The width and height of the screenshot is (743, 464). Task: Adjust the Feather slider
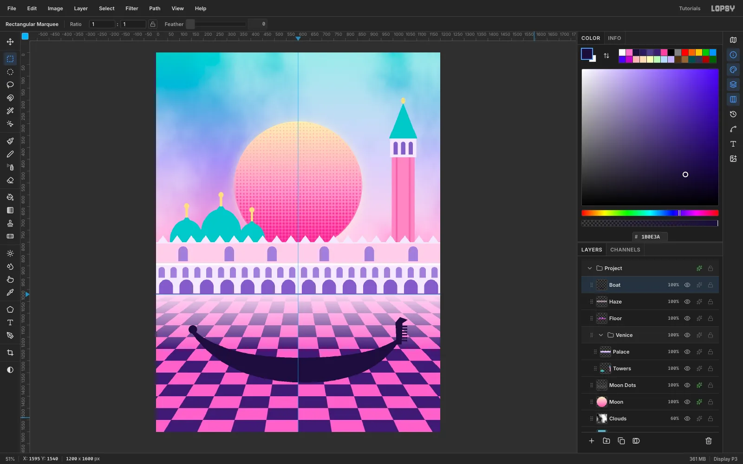point(216,24)
